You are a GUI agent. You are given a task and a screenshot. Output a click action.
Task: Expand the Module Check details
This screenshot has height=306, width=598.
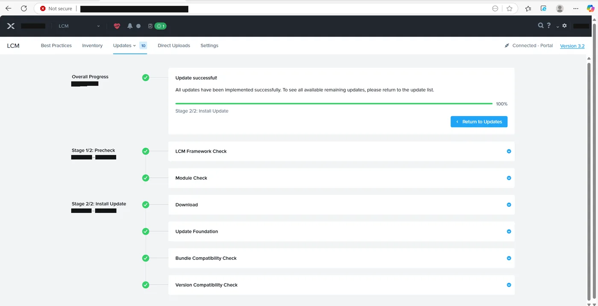(x=341, y=178)
